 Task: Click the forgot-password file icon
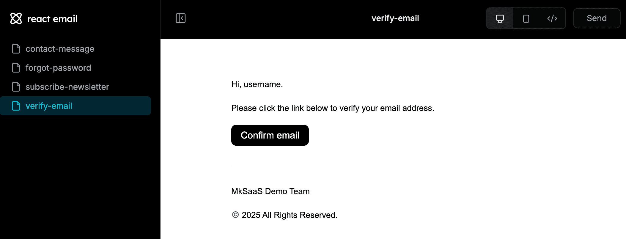point(16,68)
